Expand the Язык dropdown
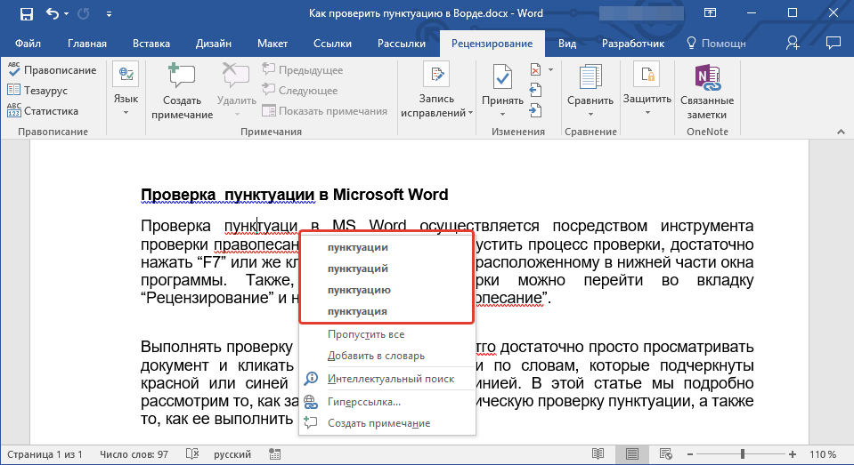854x465 pixels. pos(126,112)
